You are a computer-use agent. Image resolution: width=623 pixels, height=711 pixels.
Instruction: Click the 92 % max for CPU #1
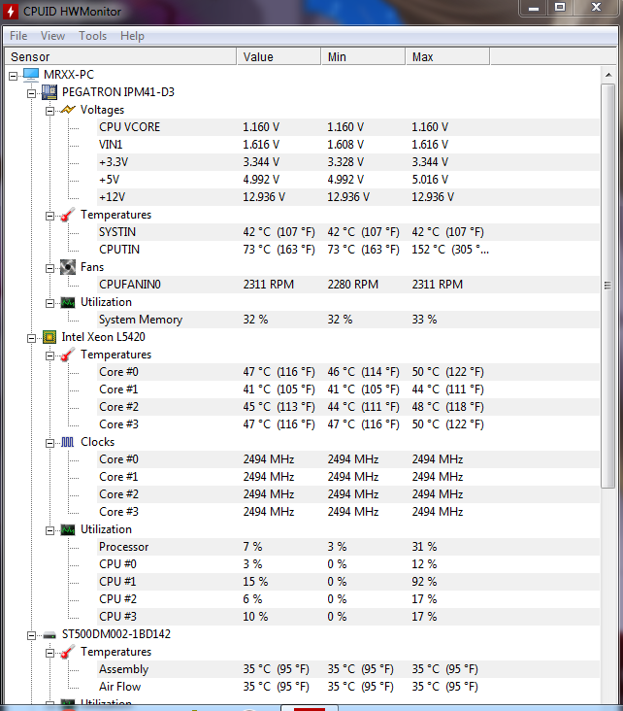point(424,582)
